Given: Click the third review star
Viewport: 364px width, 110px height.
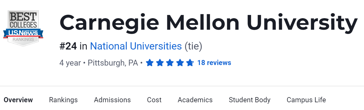Looking at the screenshot, I should [x=170, y=63].
